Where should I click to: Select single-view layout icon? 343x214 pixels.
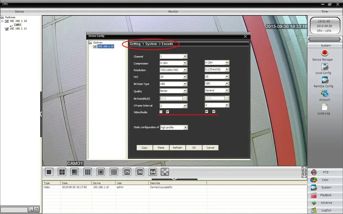click(x=49, y=172)
